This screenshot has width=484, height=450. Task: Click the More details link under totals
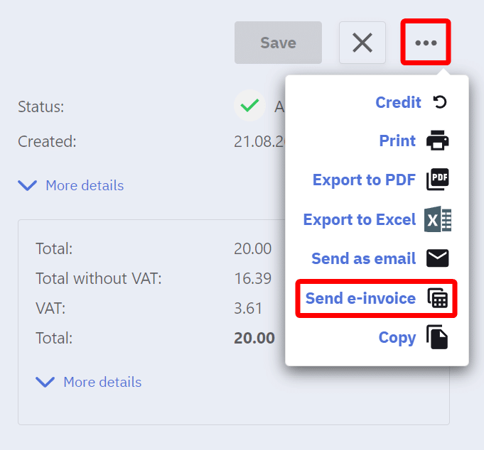tap(102, 382)
